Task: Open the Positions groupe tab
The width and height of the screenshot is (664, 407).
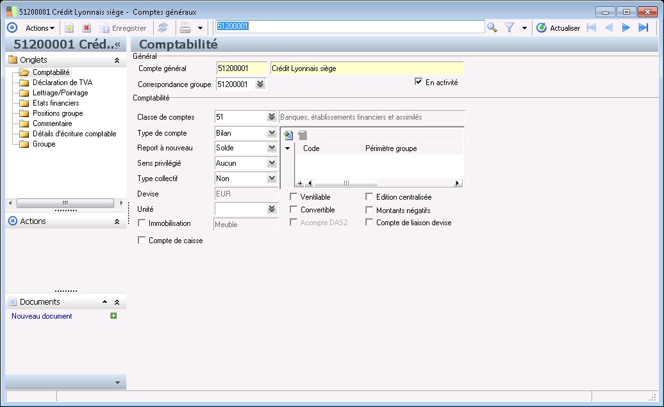Action: pos(58,113)
